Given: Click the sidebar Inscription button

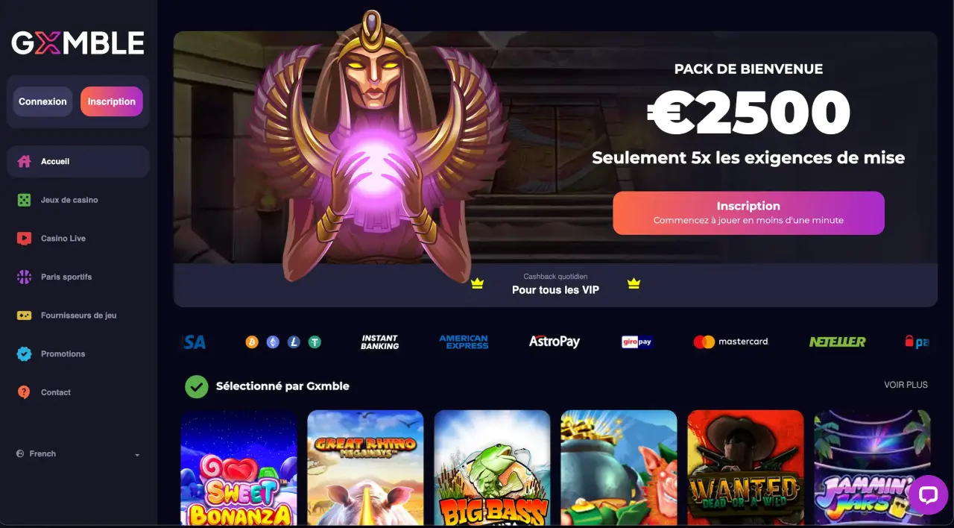Looking at the screenshot, I should [112, 101].
